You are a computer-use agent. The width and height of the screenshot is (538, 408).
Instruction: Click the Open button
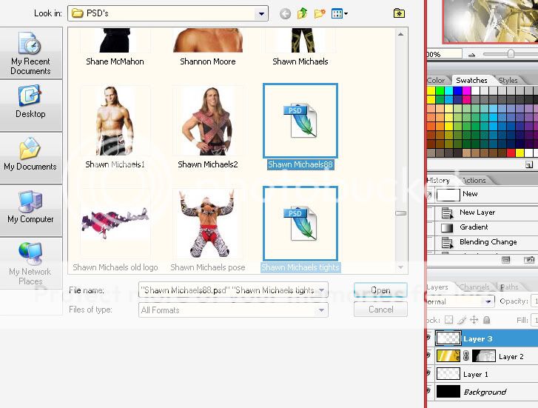tap(380, 290)
